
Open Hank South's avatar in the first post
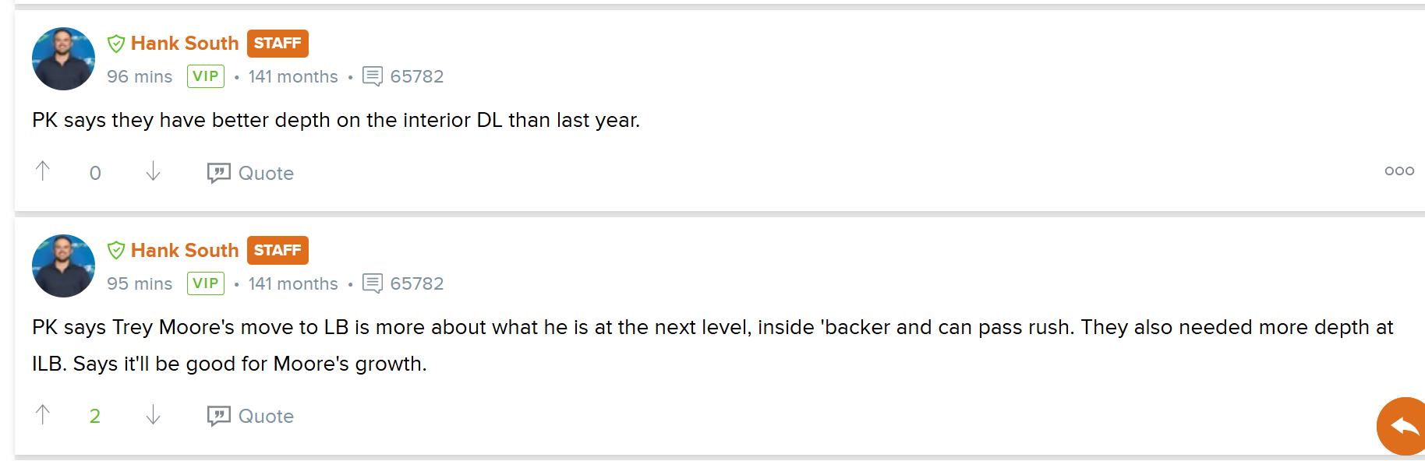coord(63,59)
